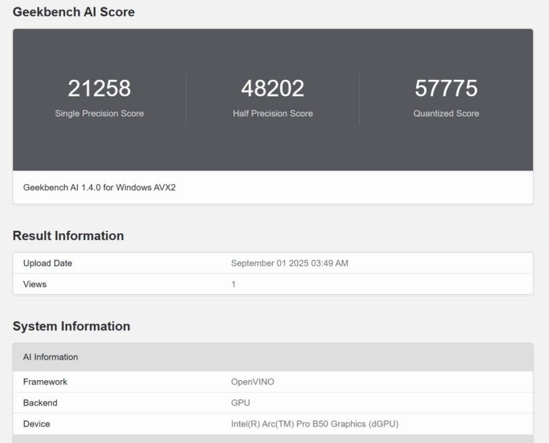Click the Backend row label
The image size is (549, 443).
[x=40, y=403]
